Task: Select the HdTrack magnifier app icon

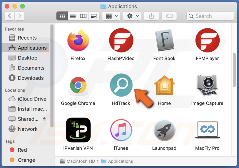Action: click(121, 85)
